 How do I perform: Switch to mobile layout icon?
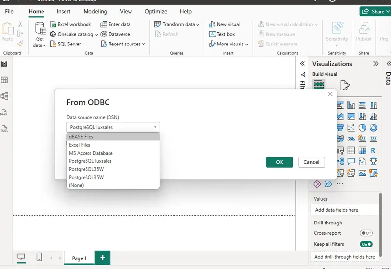point(39,257)
